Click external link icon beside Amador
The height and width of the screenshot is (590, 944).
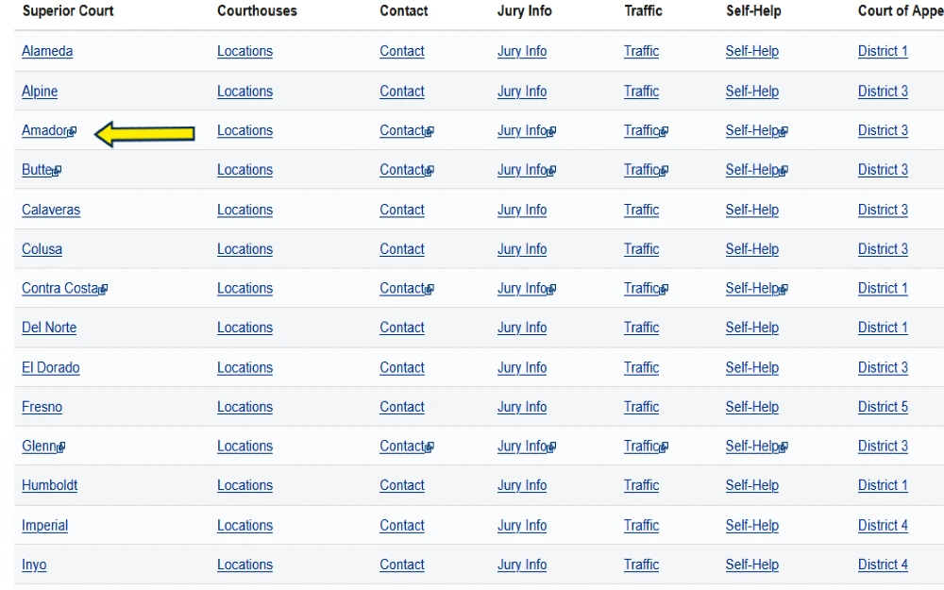(73, 131)
